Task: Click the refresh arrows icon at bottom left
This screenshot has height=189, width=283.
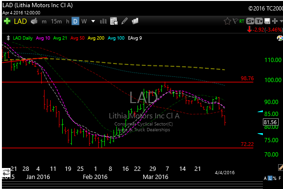Action: coord(6,172)
